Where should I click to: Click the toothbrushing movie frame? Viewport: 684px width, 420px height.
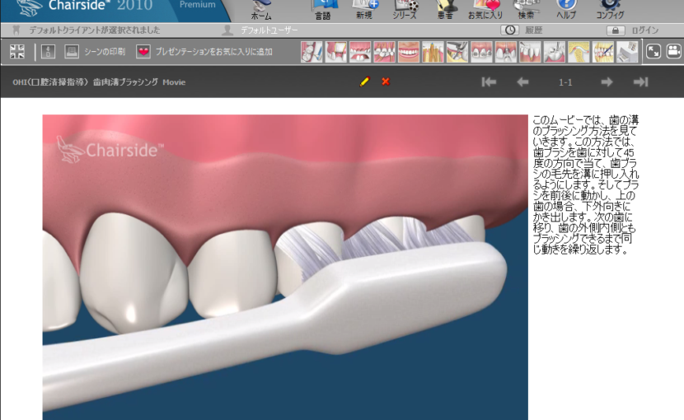point(285,268)
